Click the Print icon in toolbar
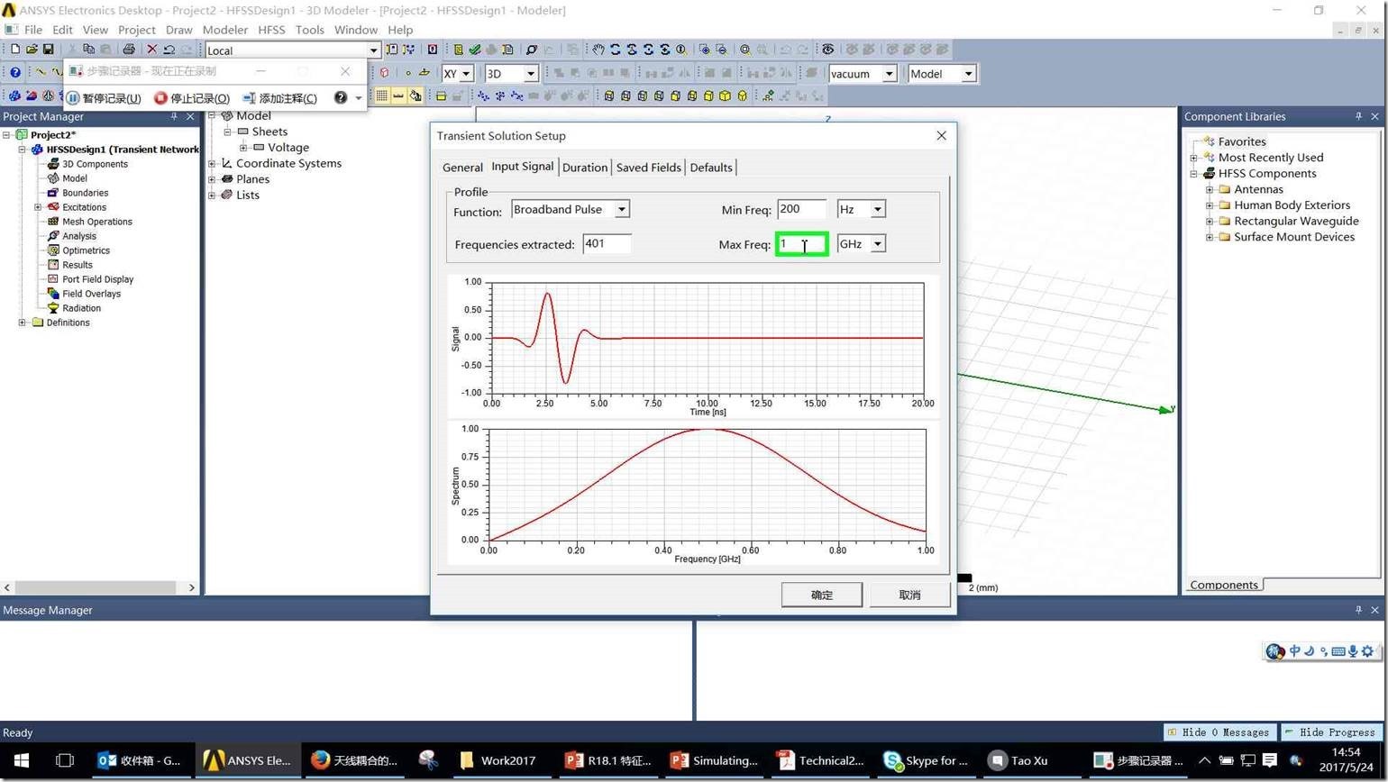The width and height of the screenshot is (1388, 782). coord(128,50)
